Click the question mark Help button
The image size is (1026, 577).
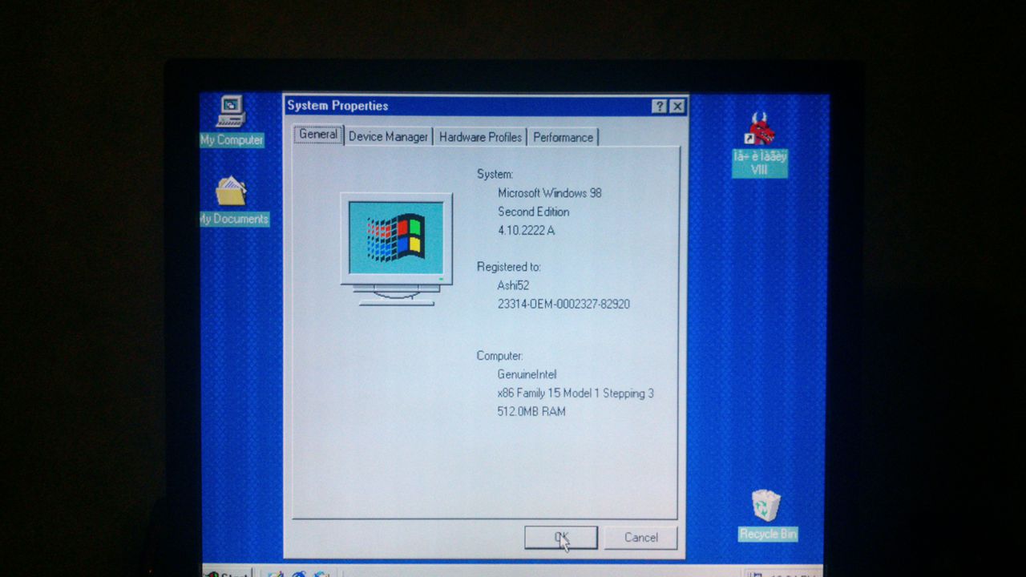click(659, 106)
